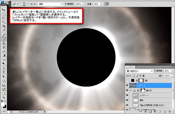
Task: Select the Gradient tool
Action: [x=4, y=55]
